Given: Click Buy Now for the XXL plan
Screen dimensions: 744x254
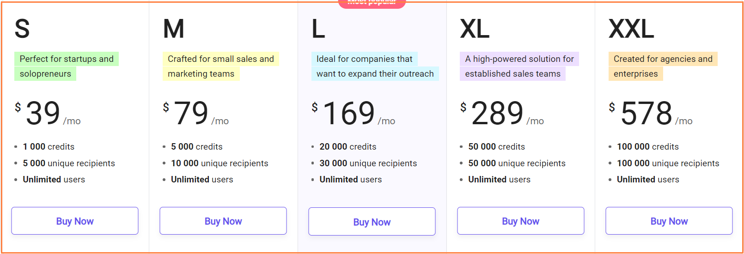Looking at the screenshot, I should click(x=669, y=221).
